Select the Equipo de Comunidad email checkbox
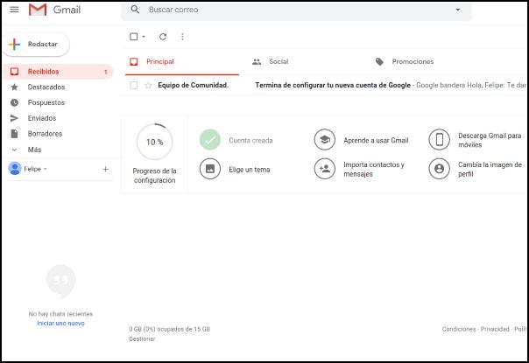This screenshot has width=529, height=363. 134,85
